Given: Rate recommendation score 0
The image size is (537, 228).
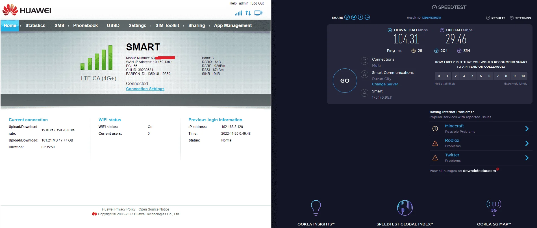Looking at the screenshot, I should click(439, 76).
